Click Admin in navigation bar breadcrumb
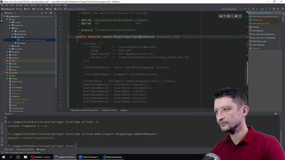 (58, 9)
